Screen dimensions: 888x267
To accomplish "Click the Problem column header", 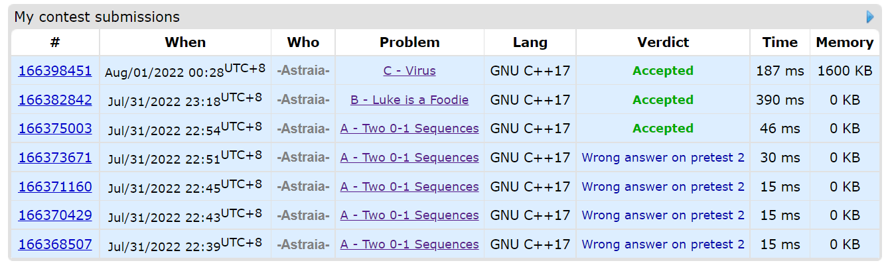I will [x=409, y=42].
